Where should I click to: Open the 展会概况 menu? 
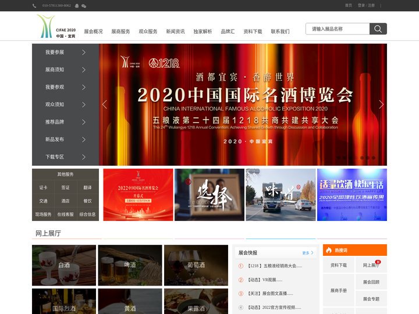click(93, 31)
